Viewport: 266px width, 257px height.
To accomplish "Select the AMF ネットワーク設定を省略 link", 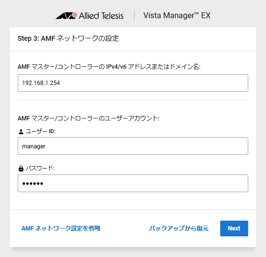I will [61, 228].
